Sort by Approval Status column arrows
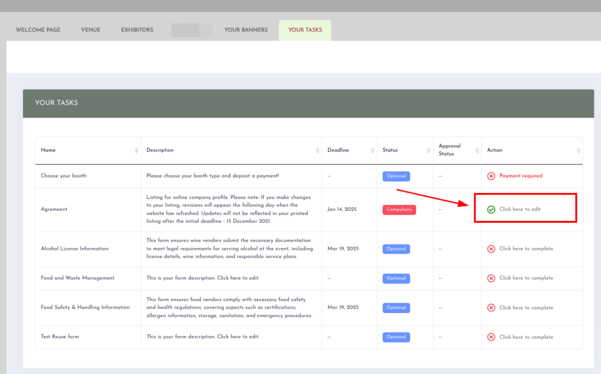 click(477, 151)
